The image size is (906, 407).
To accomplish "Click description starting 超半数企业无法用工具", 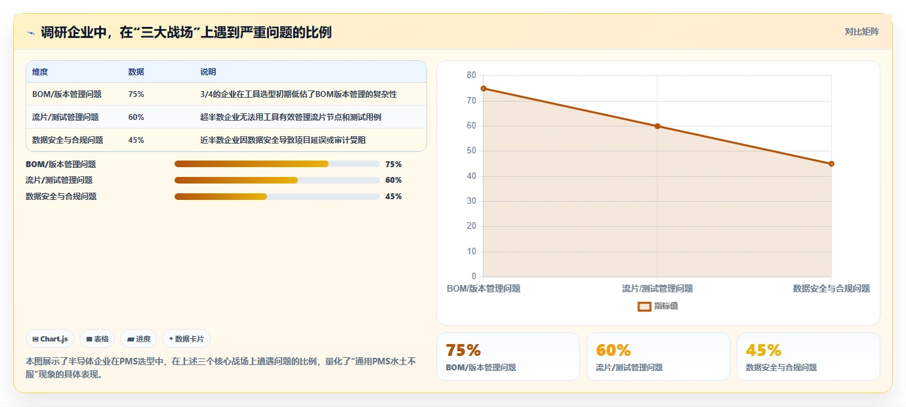I will tap(291, 117).
